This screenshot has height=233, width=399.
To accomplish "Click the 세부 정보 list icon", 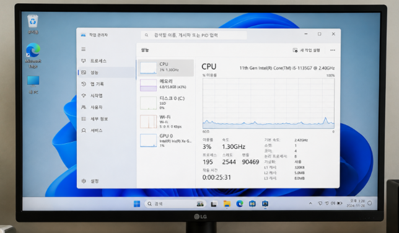I will pos(84,118).
